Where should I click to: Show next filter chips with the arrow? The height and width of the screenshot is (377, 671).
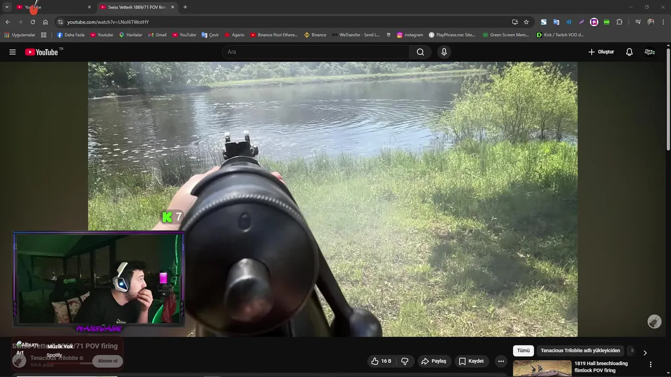tap(645, 353)
